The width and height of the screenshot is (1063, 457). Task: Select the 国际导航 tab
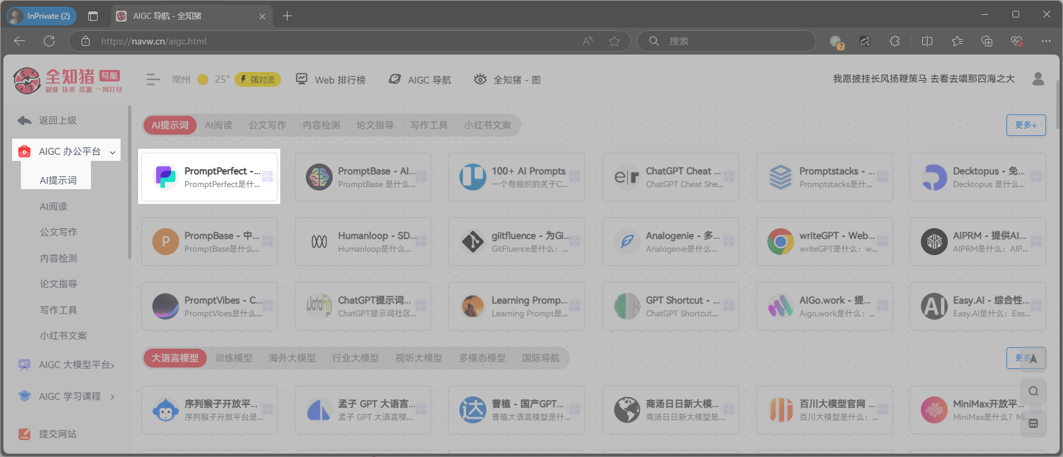tap(541, 358)
